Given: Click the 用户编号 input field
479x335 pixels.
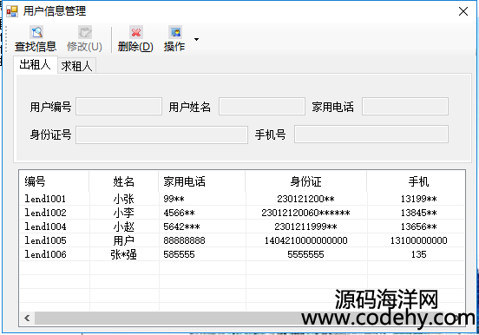Looking at the screenshot, I should point(119,107).
